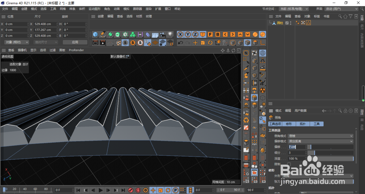Image resolution: width=365 pixels, height=194 pixels.
Task: Open the 对象 (相对) coordinate dropdown
Action: point(16,42)
